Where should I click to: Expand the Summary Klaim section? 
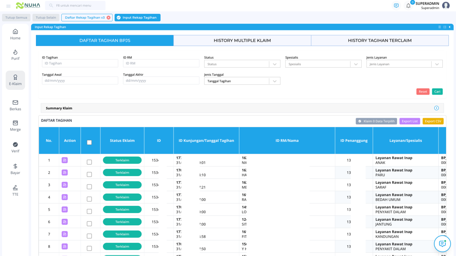[x=436, y=108]
